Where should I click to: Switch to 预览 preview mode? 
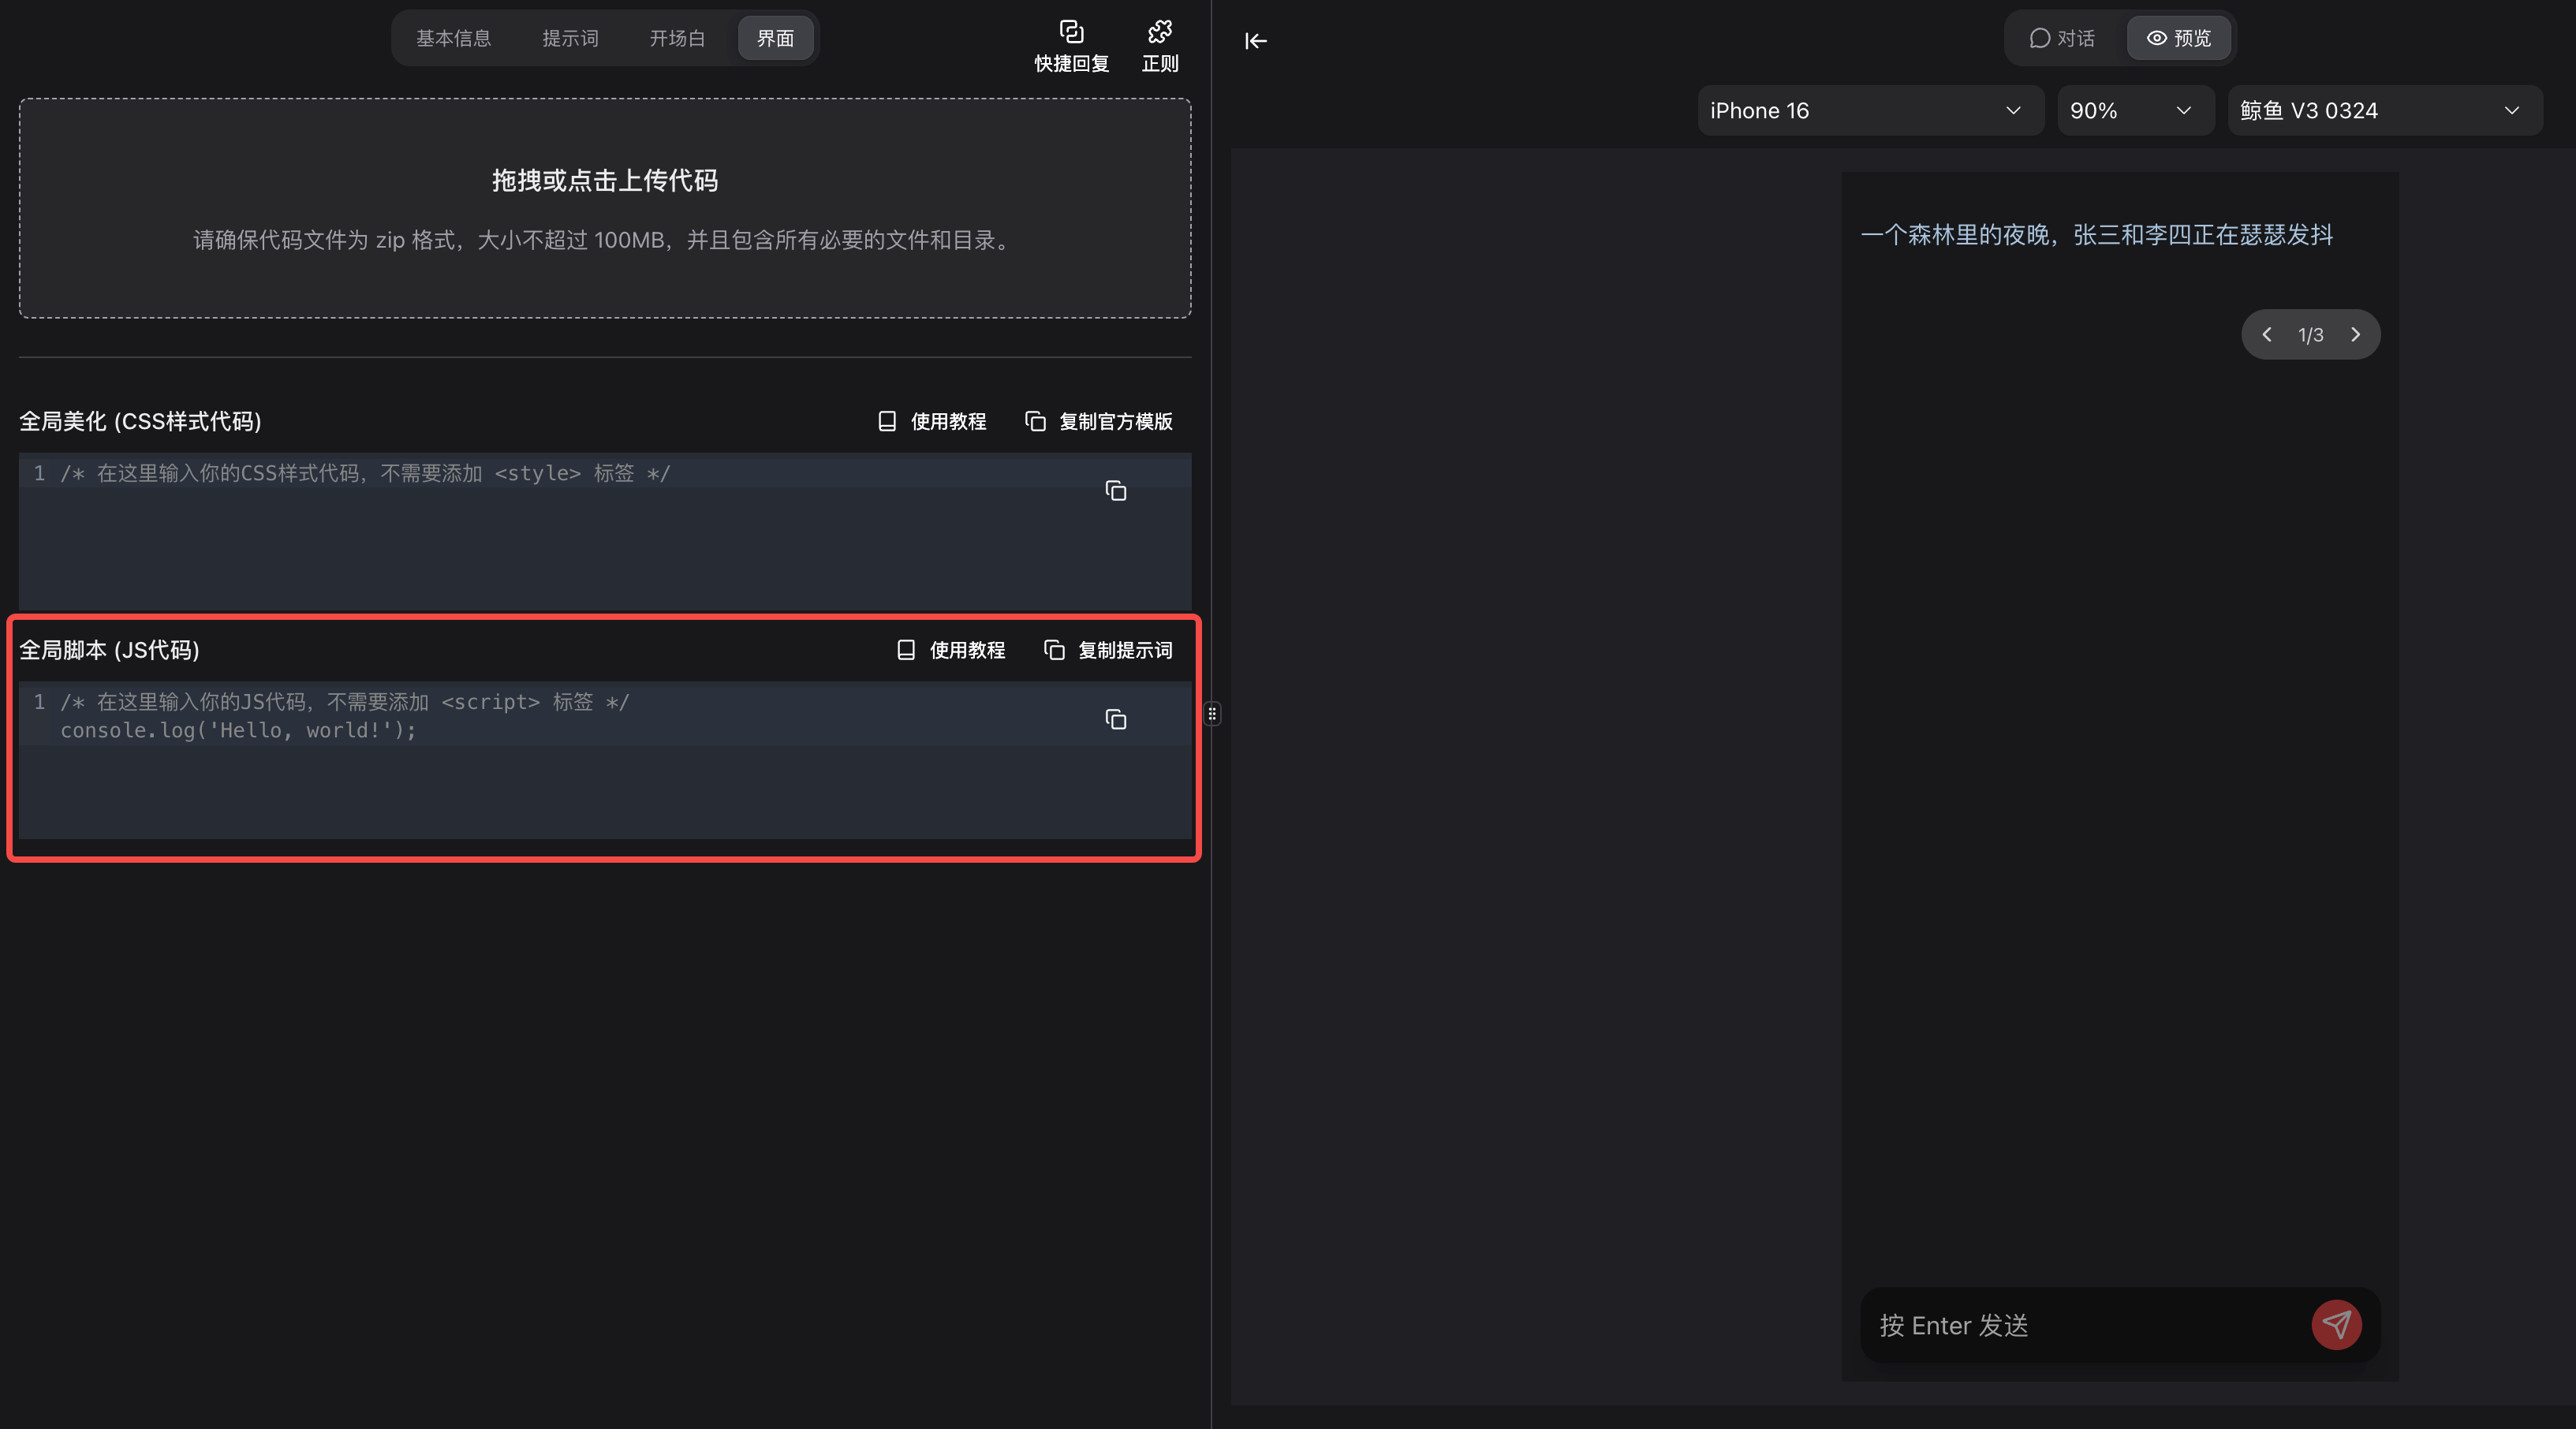[2178, 38]
